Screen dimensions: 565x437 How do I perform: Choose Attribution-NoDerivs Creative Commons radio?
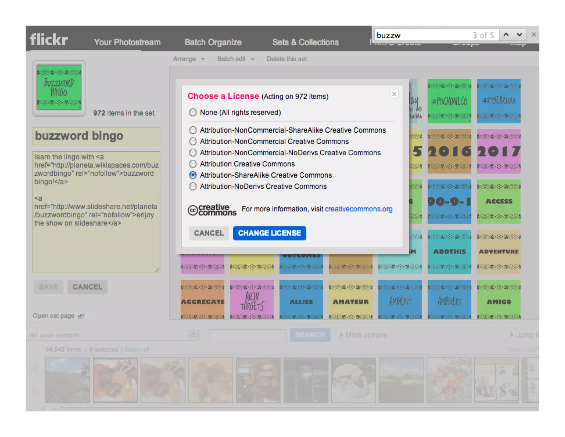[193, 186]
